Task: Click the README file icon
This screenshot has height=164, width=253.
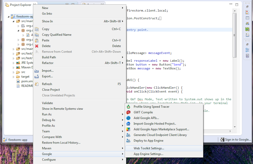Action: click(18, 86)
